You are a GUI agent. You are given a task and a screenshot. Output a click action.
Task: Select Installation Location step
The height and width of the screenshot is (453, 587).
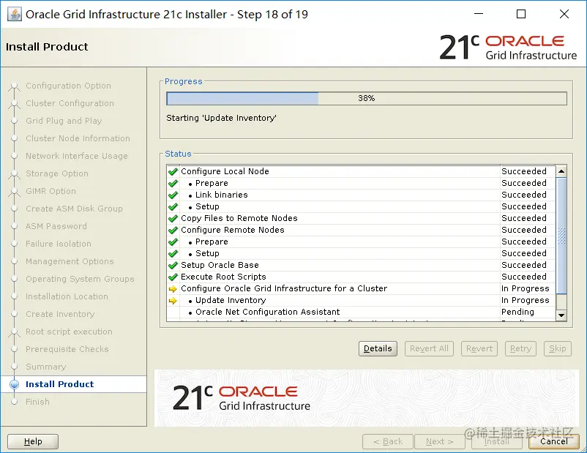[x=67, y=297]
